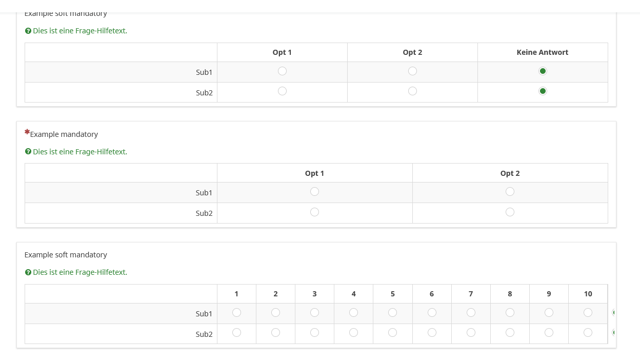Rate Sub1 as 1 on the ten-point scale
Viewport: 640px width, 363px height.
pos(236,313)
